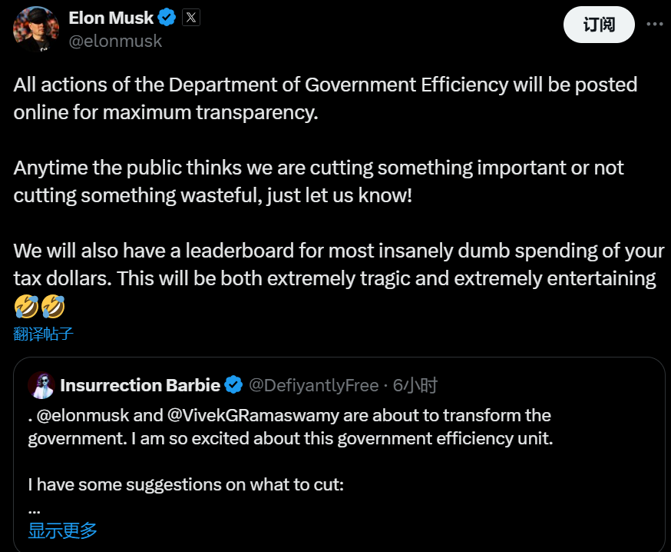Open the @DefiyantlyFree handle
The image size is (671, 552).
314,385
